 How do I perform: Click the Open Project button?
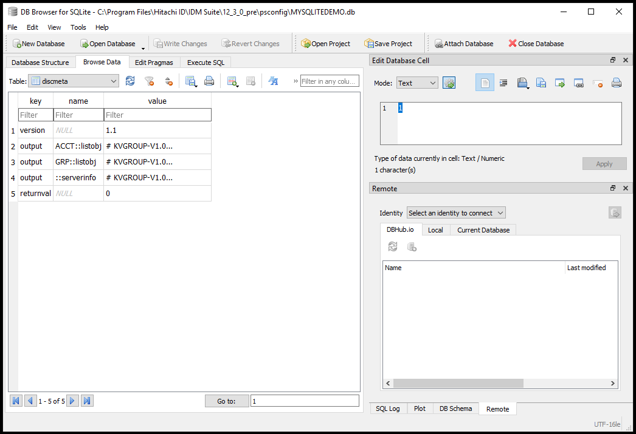[x=326, y=44]
